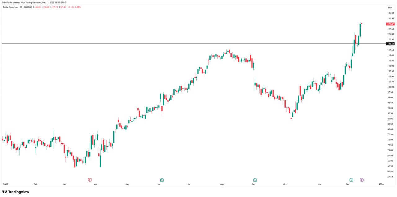Click the green earnings marker near June
This screenshot has width=397, height=197.
point(162,180)
